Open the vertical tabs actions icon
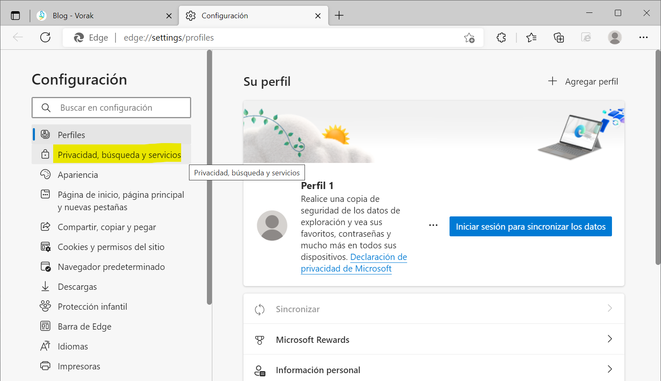Viewport: 661px width, 381px height. pyautogui.click(x=15, y=16)
